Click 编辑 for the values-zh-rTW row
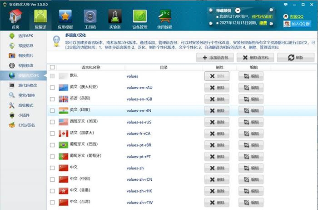The width and height of the screenshot is (318, 218). 250,203
